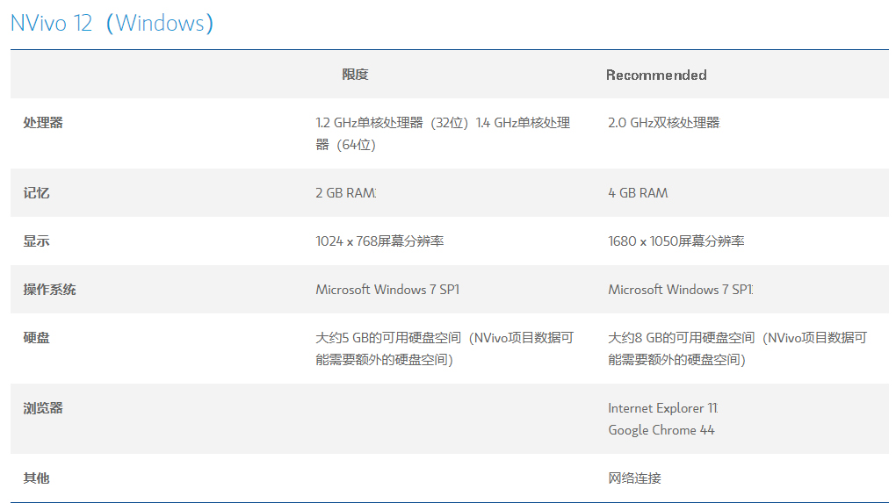Click the '1680 x 1050屏幕分辨率' cell
896x503 pixels.
pyautogui.click(x=676, y=241)
